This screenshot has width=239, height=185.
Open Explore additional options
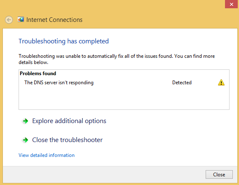[x=69, y=121]
